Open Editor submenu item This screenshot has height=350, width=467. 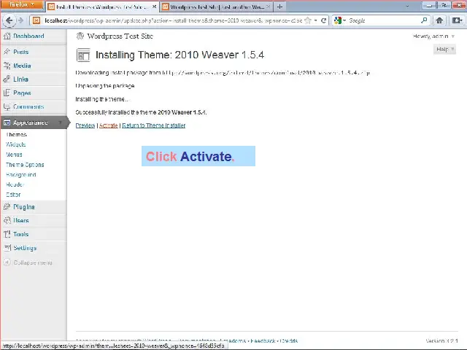[13, 195]
